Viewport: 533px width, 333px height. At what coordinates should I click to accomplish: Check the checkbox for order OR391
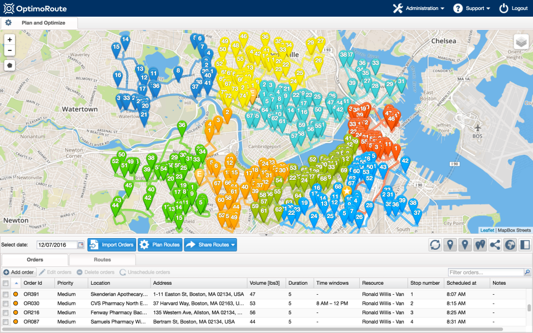(x=6, y=294)
